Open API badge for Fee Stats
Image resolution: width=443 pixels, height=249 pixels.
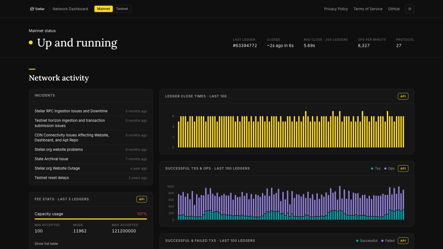pyautogui.click(x=142, y=199)
